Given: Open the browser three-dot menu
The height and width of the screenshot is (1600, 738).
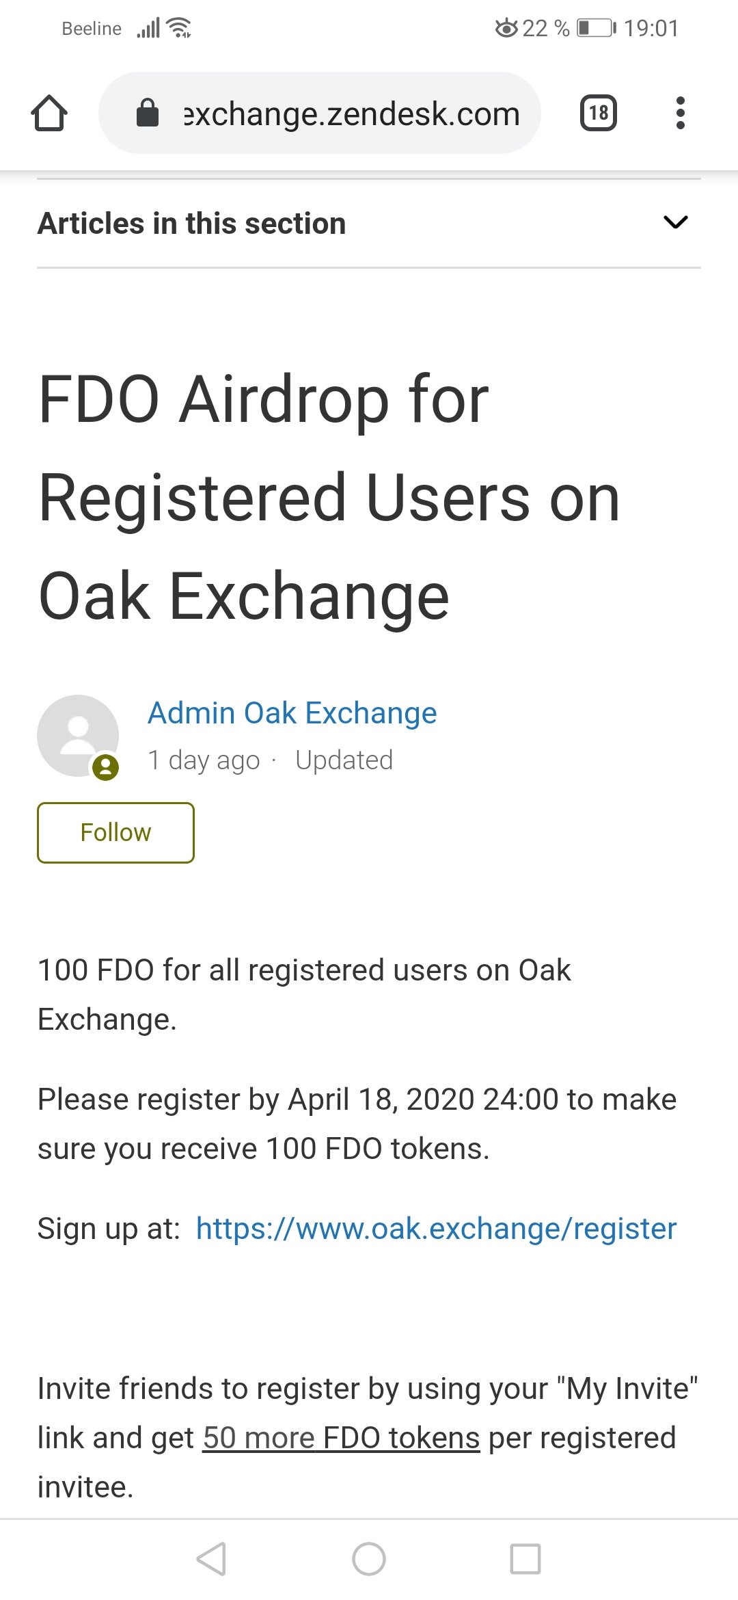Looking at the screenshot, I should click(x=680, y=113).
